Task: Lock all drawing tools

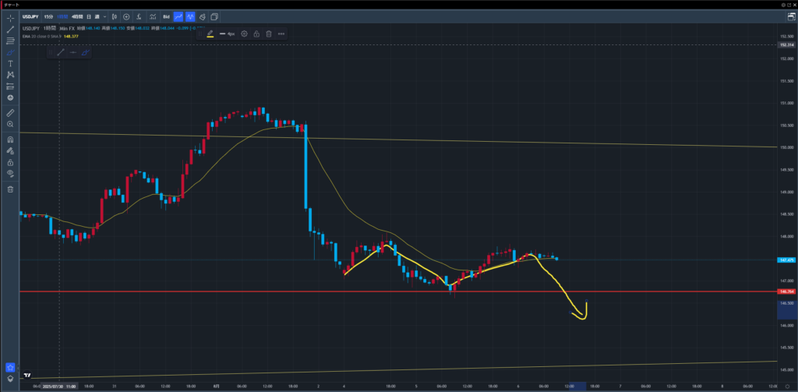Action: click(10, 162)
